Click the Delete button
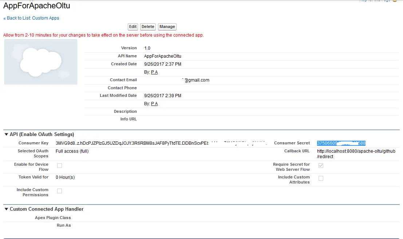403x239 pixels. coord(148,26)
